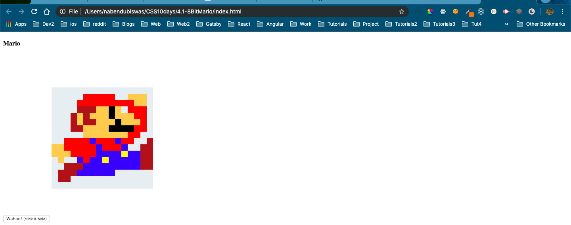Click the pixel-art Mario image
Screen dimensions: 571x225
(102, 138)
